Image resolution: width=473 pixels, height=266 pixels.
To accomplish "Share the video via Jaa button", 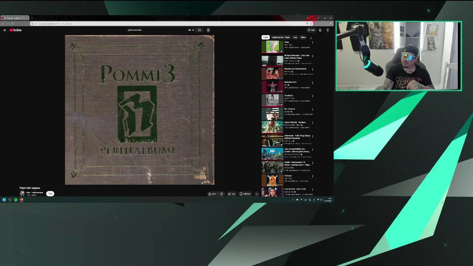I will (231, 194).
